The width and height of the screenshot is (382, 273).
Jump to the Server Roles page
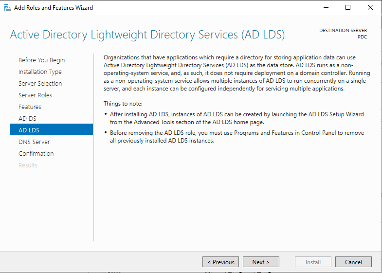pyautogui.click(x=35, y=95)
